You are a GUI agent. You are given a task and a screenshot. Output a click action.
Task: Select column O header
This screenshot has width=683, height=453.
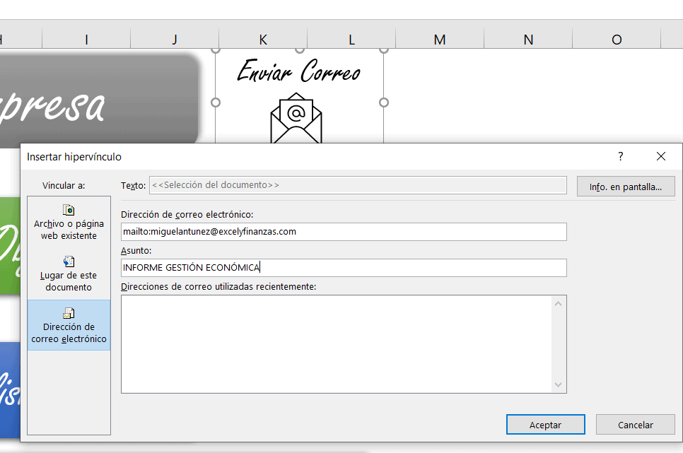(x=617, y=40)
